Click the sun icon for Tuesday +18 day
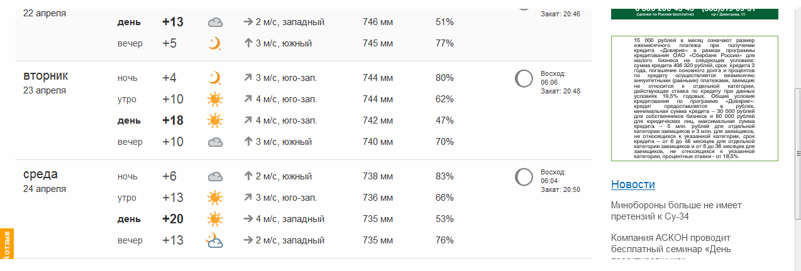This screenshot has height=271, width=801. tap(215, 120)
